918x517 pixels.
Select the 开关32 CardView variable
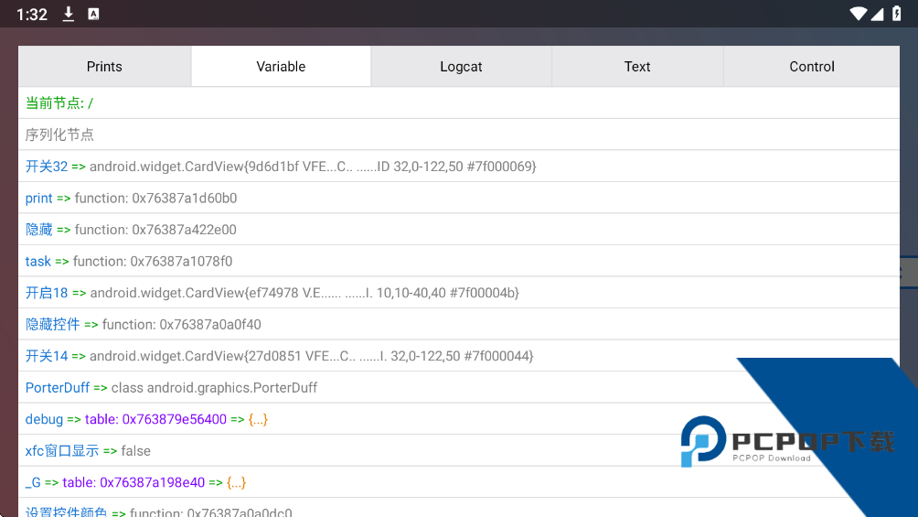coord(280,167)
